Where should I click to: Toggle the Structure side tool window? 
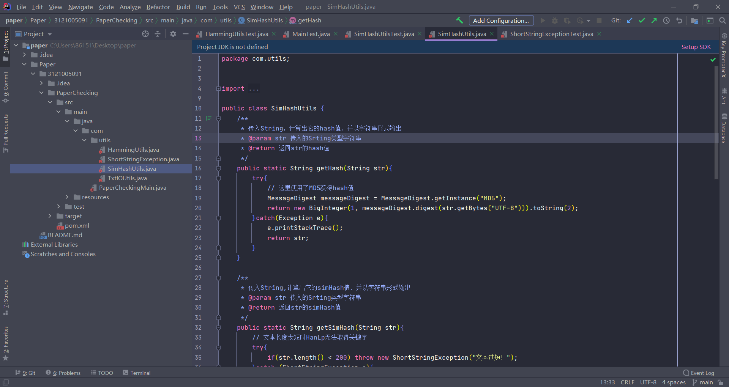(x=5, y=298)
